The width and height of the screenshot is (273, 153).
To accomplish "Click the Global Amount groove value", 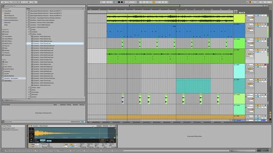I will tap(82, 122).
